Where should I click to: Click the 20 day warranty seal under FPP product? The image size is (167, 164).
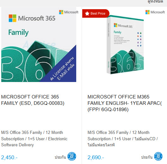click(158, 156)
